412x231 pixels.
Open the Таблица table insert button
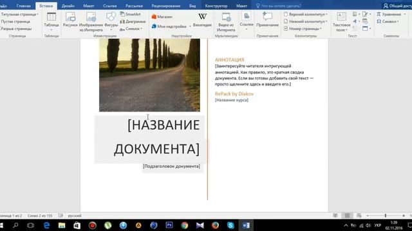(51, 21)
